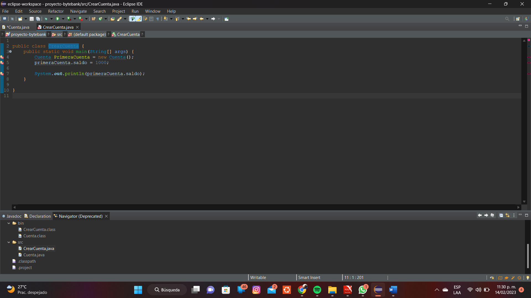Viewport: 531px width, 298px height.
Task: Start debugging with the bug icon
Action: (x=46, y=19)
